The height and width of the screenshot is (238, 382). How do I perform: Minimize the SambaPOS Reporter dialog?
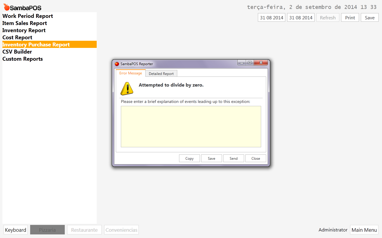[242, 63]
